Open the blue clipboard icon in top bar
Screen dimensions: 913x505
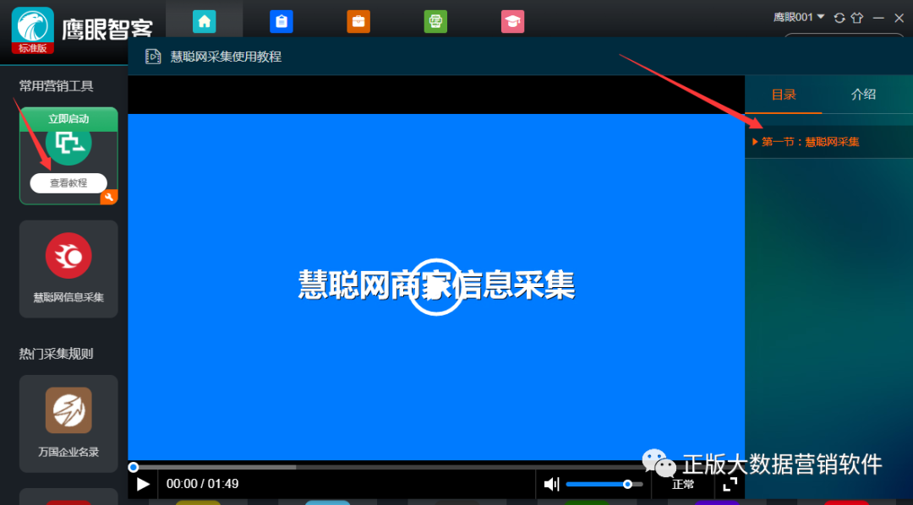[282, 22]
